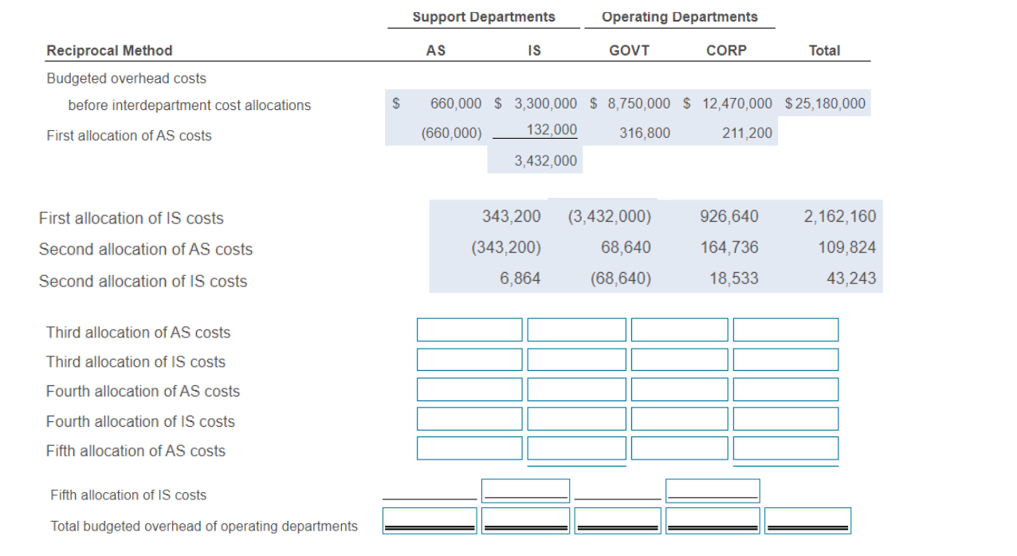1017x556 pixels.
Task: Click the Fourth allocation of AS costs AS input box
Action: click(x=469, y=389)
